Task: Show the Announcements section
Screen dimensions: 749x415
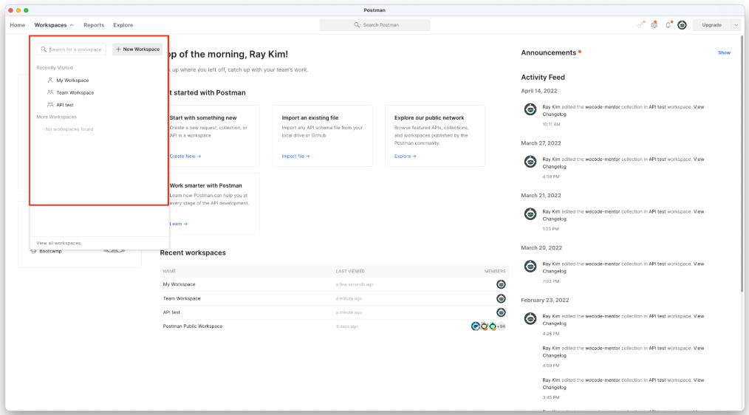Action: pos(724,52)
